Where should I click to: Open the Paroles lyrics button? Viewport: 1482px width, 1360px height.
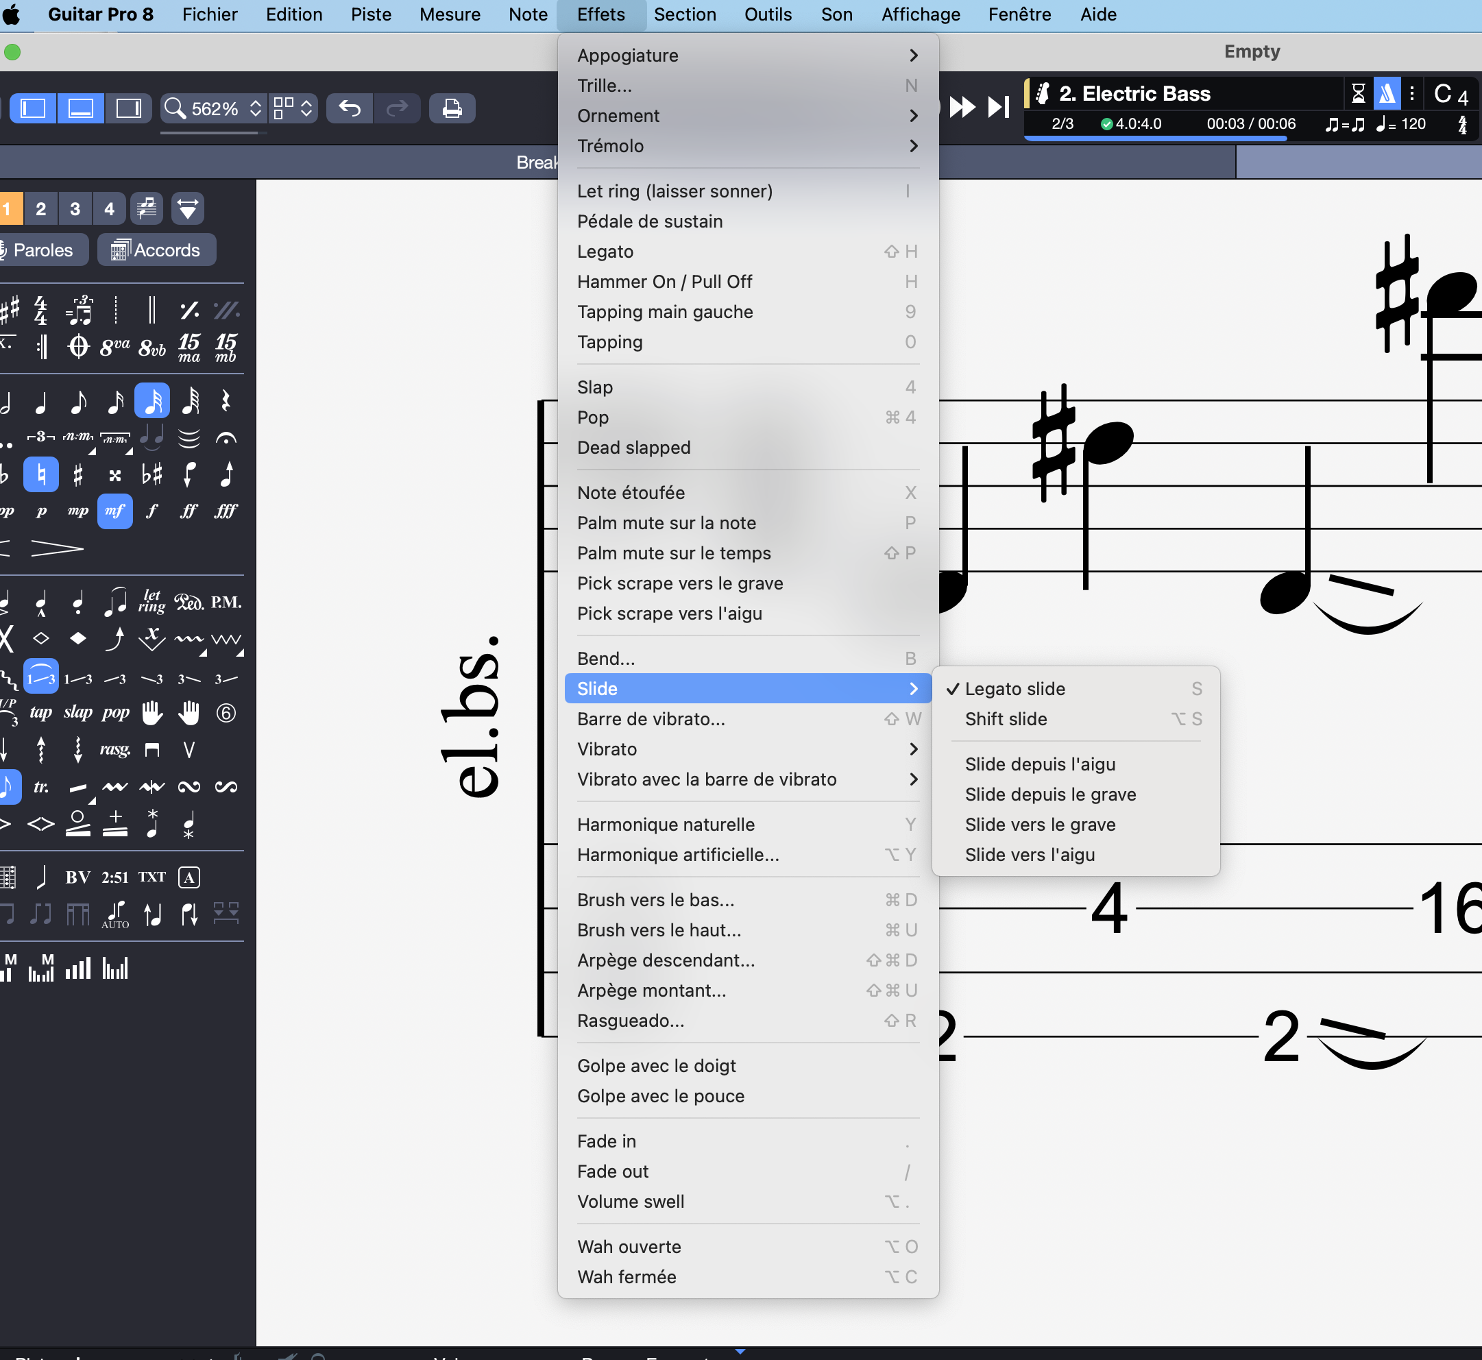[41, 250]
